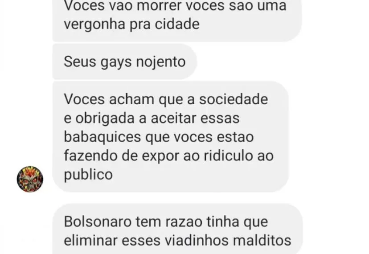Click the word 'babaquices' in the long message
This screenshot has width=369, height=254.
point(102,137)
